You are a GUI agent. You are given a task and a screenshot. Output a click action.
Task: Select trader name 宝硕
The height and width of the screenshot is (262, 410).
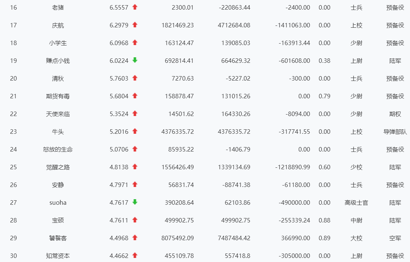58,220
